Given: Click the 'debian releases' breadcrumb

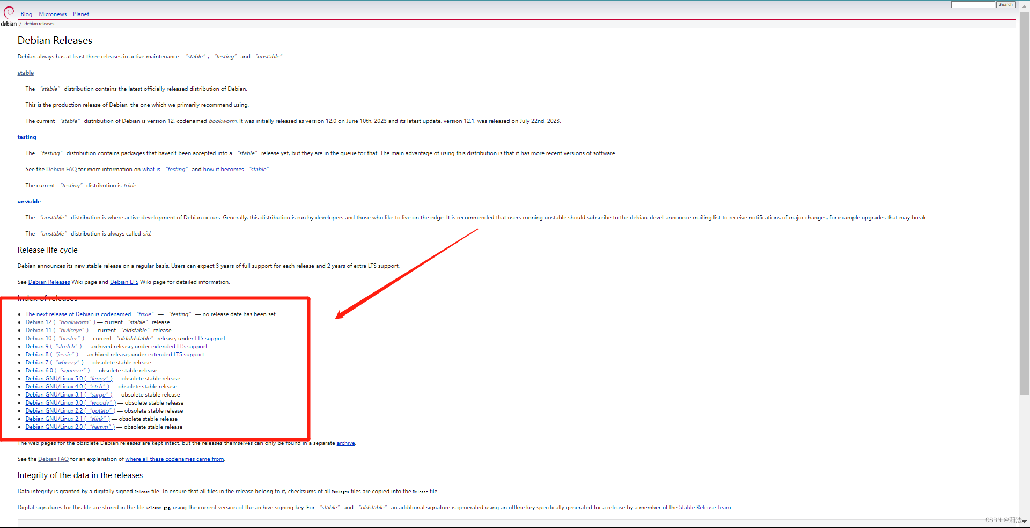Looking at the screenshot, I should click(39, 24).
